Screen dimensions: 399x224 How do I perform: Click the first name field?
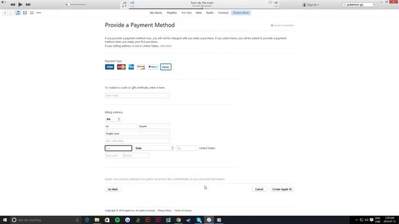120,126
